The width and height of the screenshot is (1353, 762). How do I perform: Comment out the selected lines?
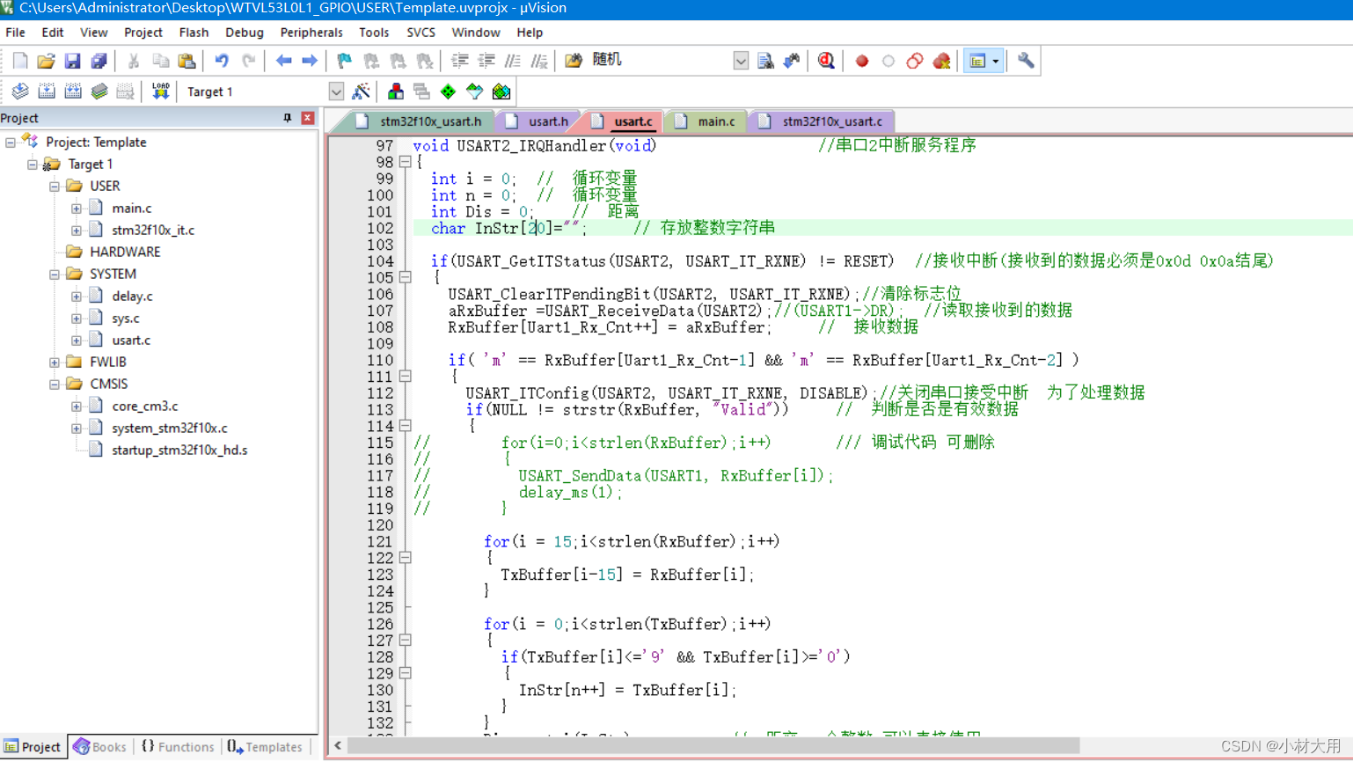click(x=512, y=61)
